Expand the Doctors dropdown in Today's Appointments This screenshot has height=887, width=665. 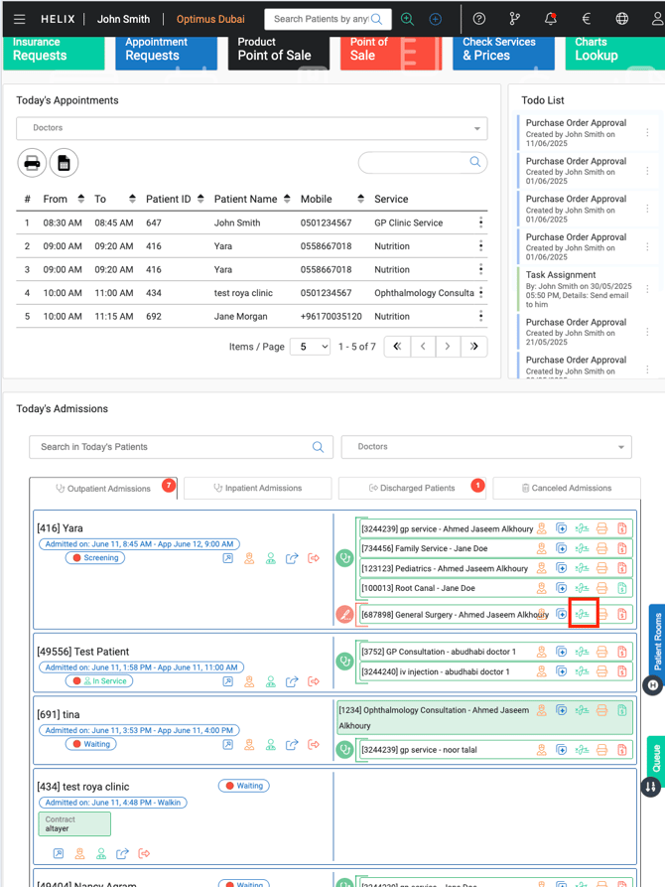pos(250,128)
